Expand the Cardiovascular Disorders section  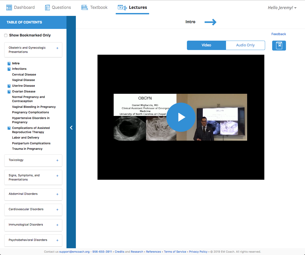pyautogui.click(x=57, y=210)
